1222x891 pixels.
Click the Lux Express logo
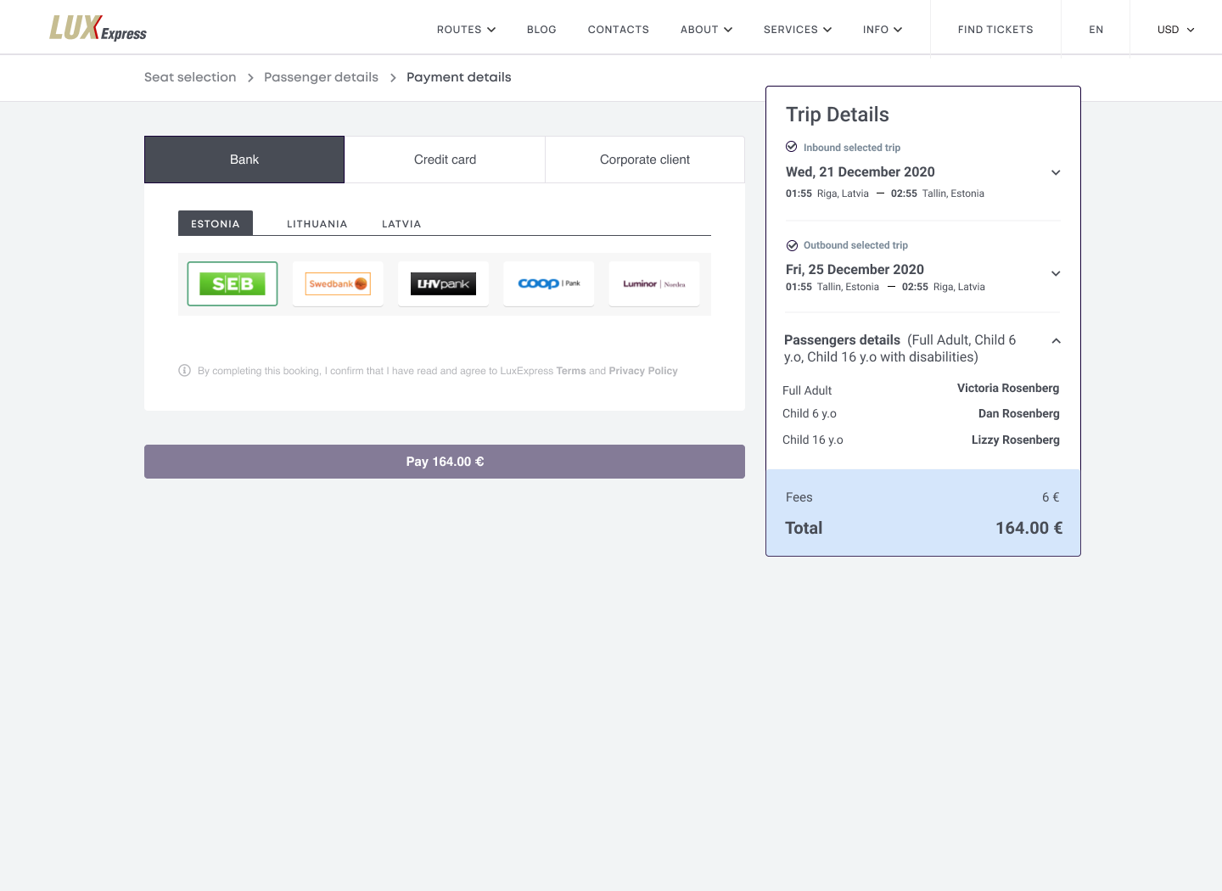pyautogui.click(x=98, y=28)
